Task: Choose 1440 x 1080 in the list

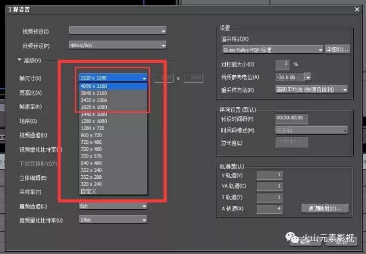Action: coord(113,114)
